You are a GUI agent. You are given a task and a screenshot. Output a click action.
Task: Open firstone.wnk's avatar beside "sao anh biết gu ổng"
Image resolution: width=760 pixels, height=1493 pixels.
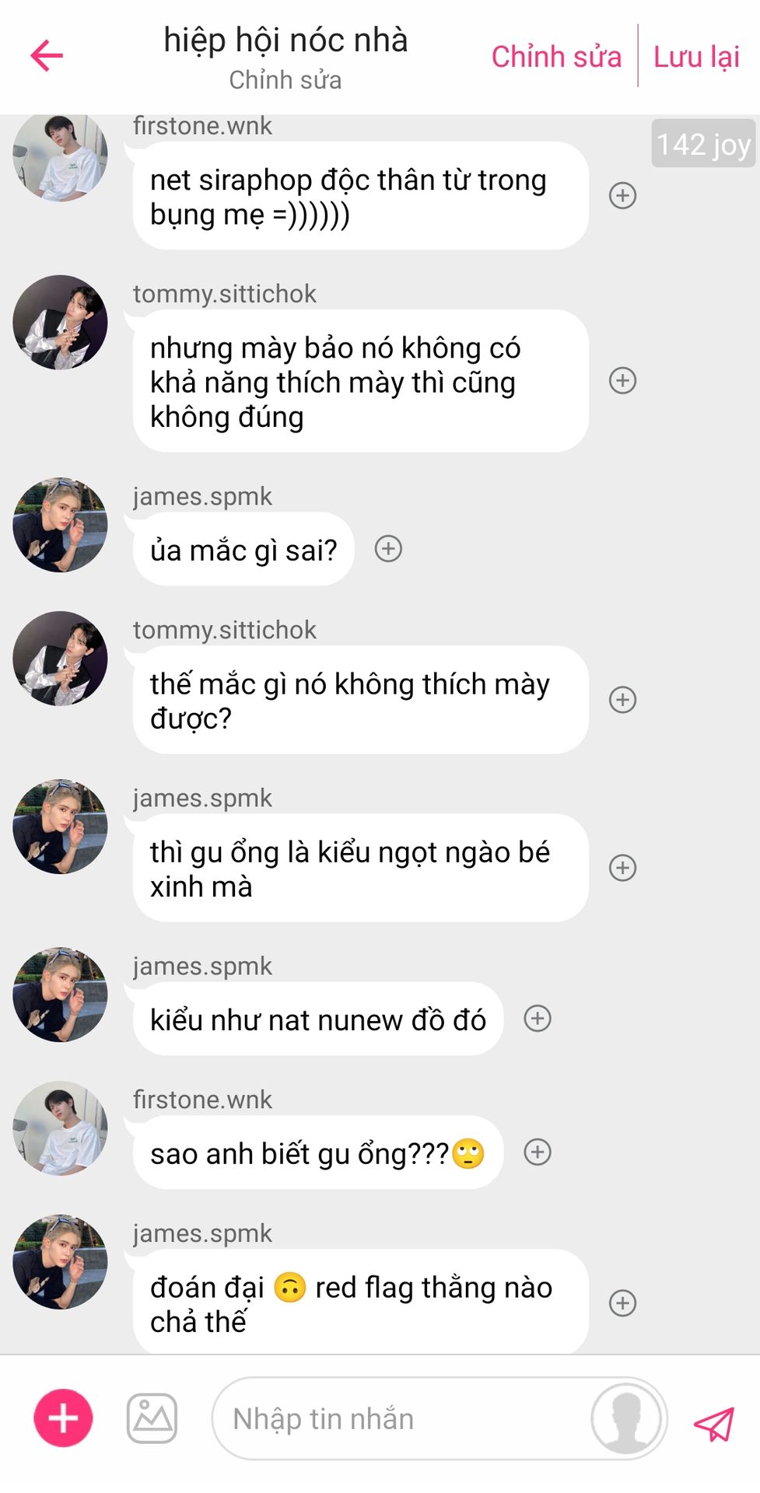tap(60, 1128)
